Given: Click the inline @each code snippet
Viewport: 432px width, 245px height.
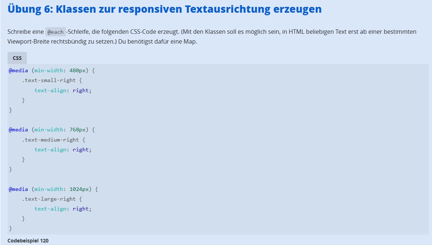Looking at the screenshot, I should click(55, 32).
